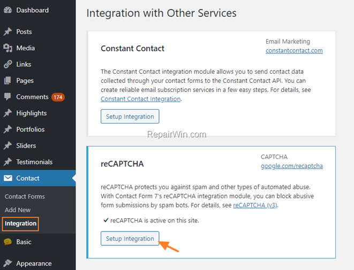Click the CAPTCHA category label
Screen dimensions: 354x270
[x=274, y=157]
